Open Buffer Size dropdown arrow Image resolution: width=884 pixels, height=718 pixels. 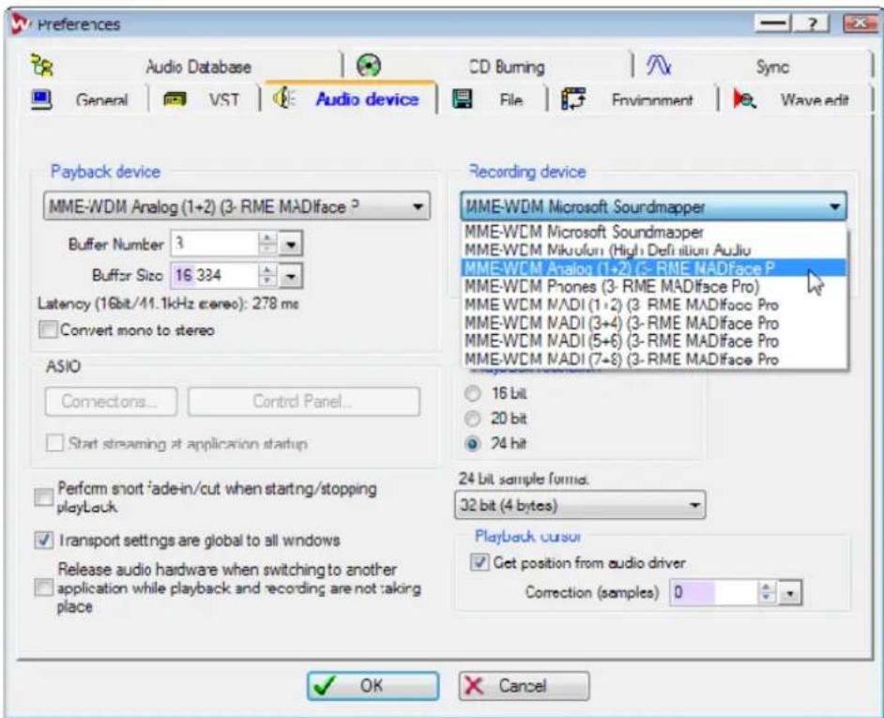[291, 276]
